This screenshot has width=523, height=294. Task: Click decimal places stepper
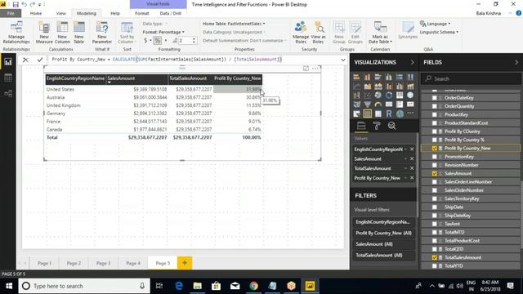194,41
